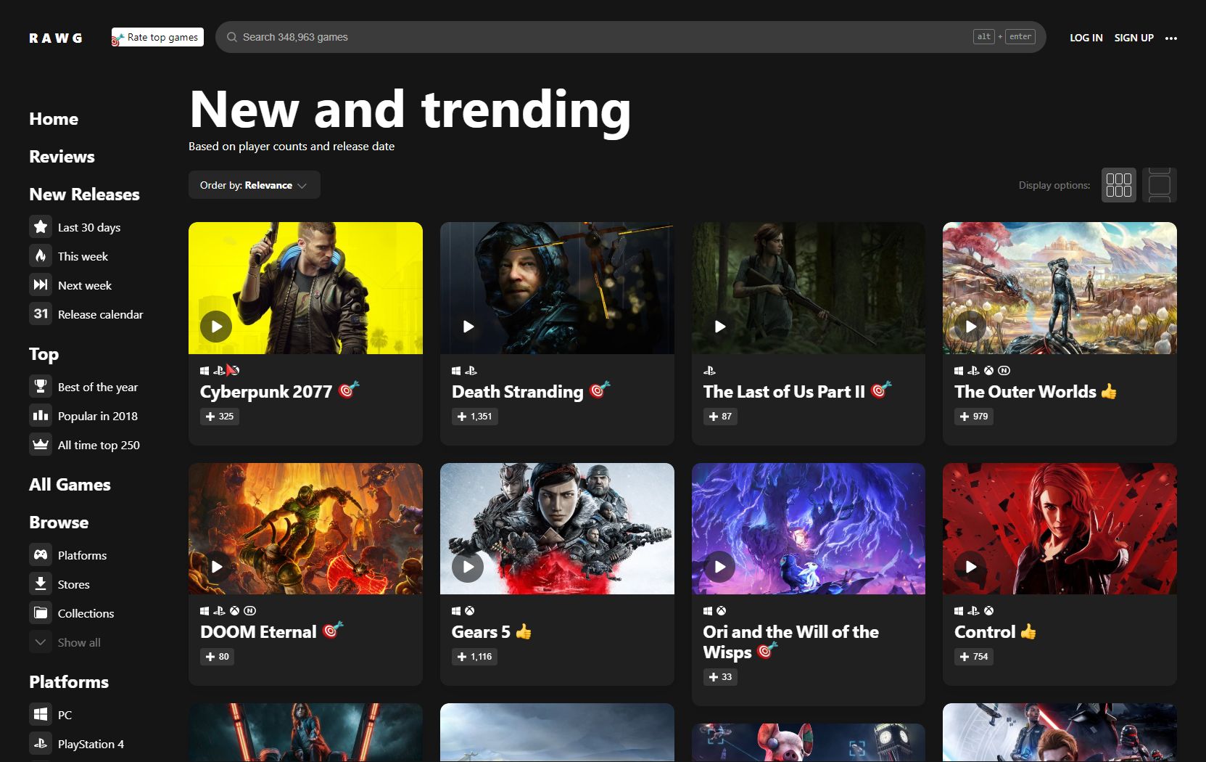Image resolution: width=1206 pixels, height=762 pixels.
Task: Open the SIGN UP page
Action: [x=1133, y=38]
